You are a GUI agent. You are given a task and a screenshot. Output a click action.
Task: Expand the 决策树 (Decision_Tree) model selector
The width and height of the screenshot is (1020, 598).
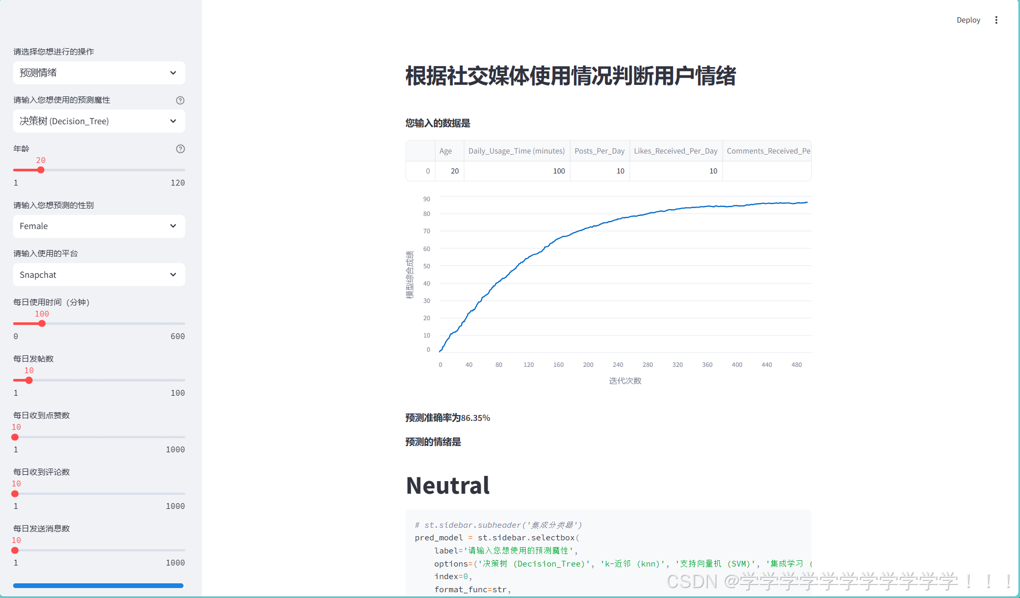pyautogui.click(x=99, y=121)
